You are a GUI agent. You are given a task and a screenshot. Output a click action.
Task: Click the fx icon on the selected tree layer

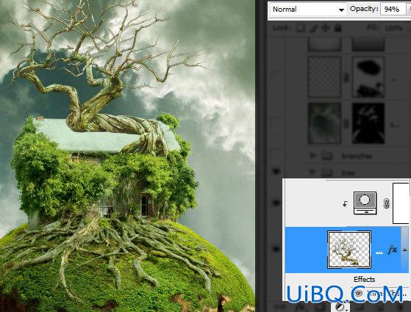[393, 249]
